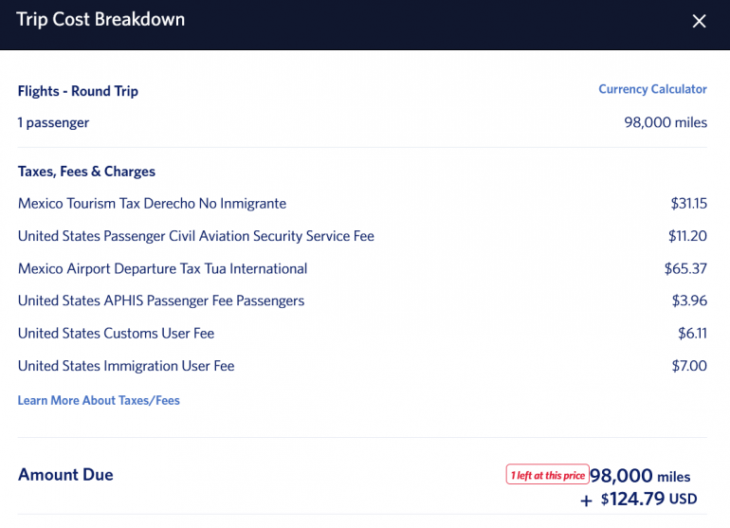Image resolution: width=730 pixels, height=528 pixels.
Task: Select the Mexico Tourism Tax line item
Action: [152, 204]
